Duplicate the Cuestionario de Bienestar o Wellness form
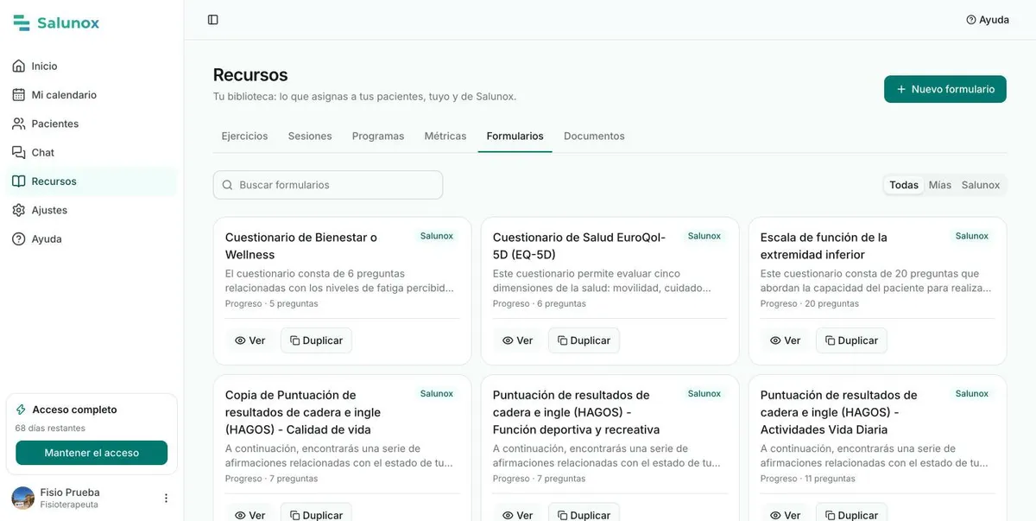The image size is (1036, 521). (x=316, y=340)
